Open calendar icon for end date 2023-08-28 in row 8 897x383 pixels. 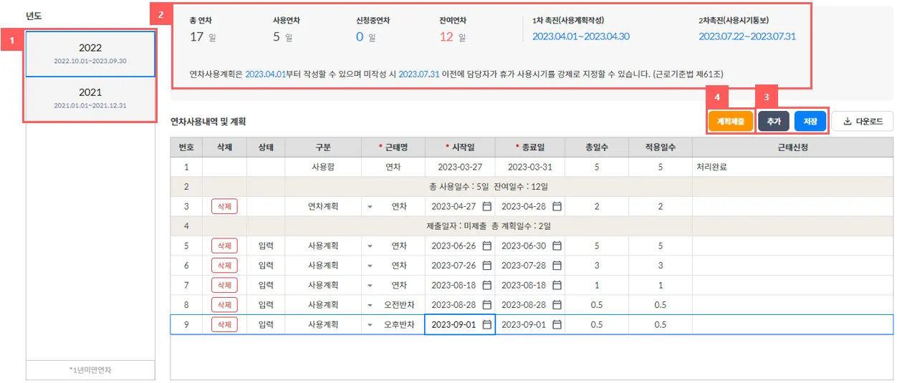point(557,305)
